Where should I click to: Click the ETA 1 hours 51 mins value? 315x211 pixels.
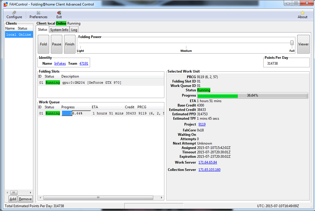click(209, 101)
